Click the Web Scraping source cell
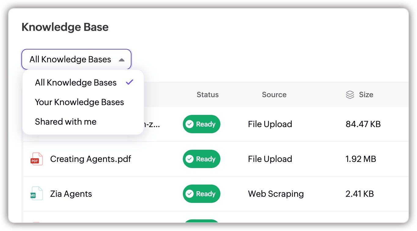This screenshot has height=231, width=417. click(276, 194)
